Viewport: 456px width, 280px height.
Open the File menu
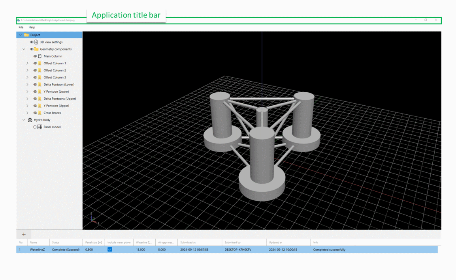pos(21,27)
